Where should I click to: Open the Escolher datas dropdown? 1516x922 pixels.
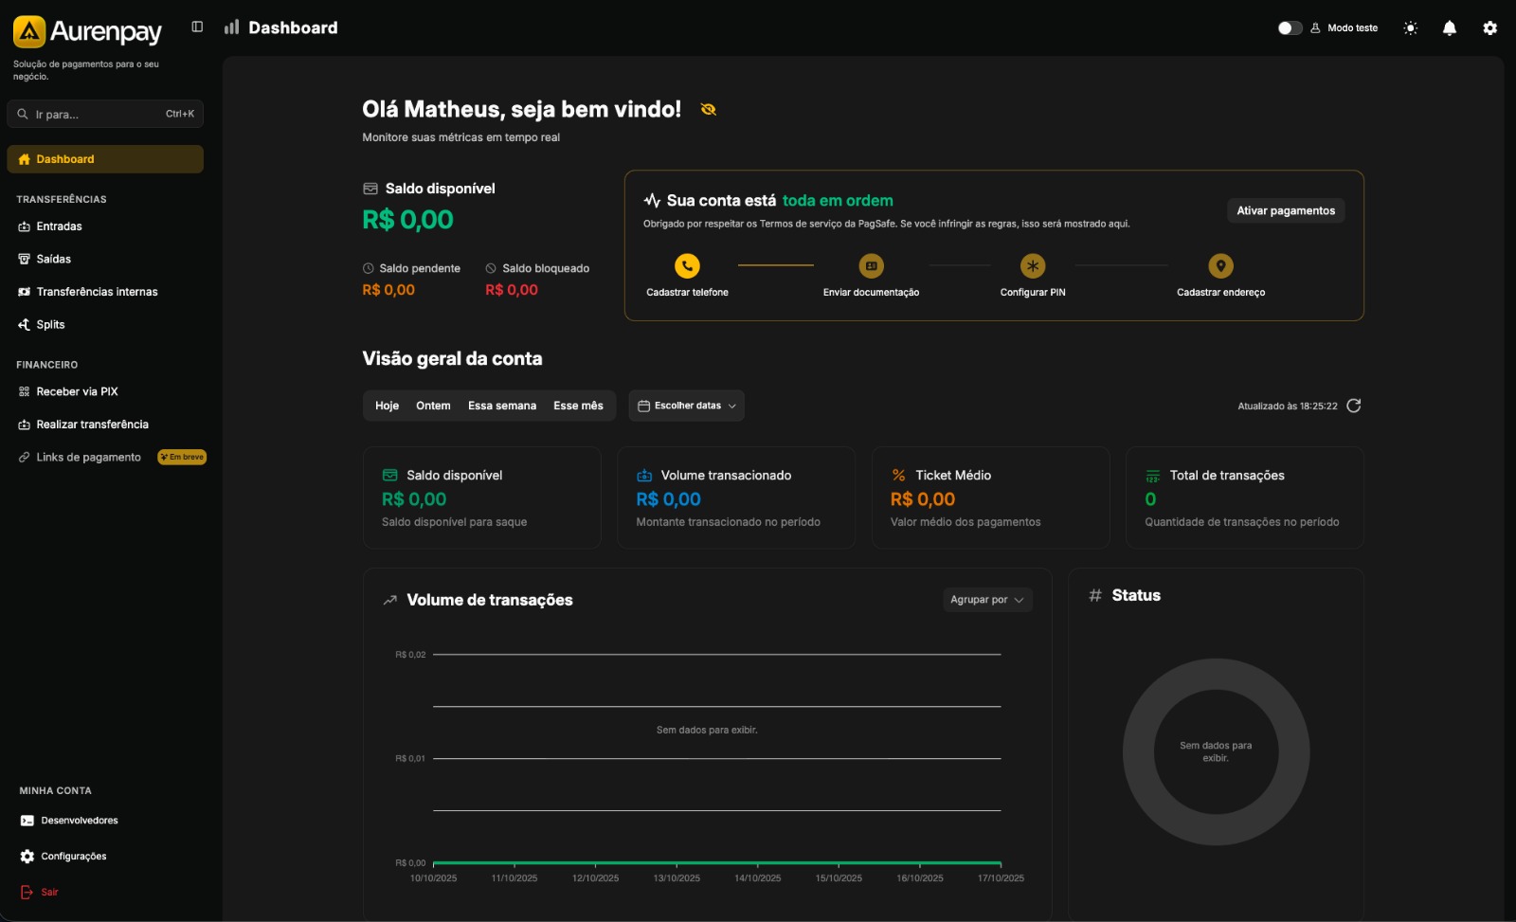686,406
